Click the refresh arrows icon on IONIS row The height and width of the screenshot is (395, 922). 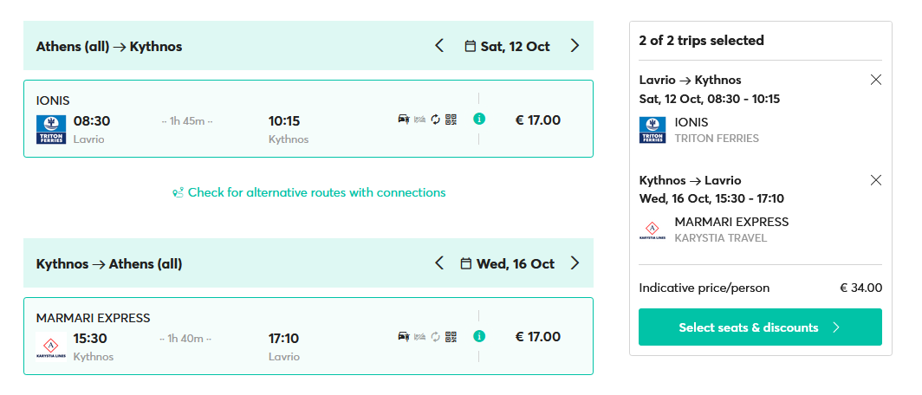click(436, 119)
